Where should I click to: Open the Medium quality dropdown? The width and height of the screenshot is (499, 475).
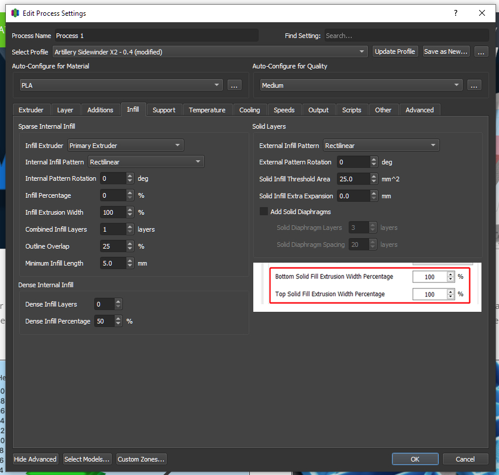pos(361,85)
